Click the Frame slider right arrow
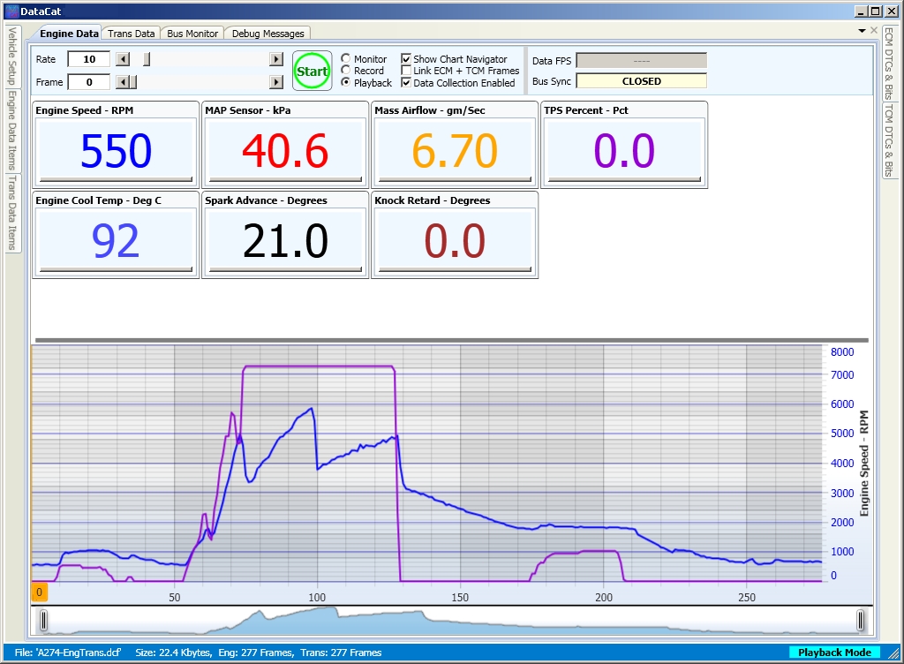Screen dimensions: 904x664 [x=276, y=82]
